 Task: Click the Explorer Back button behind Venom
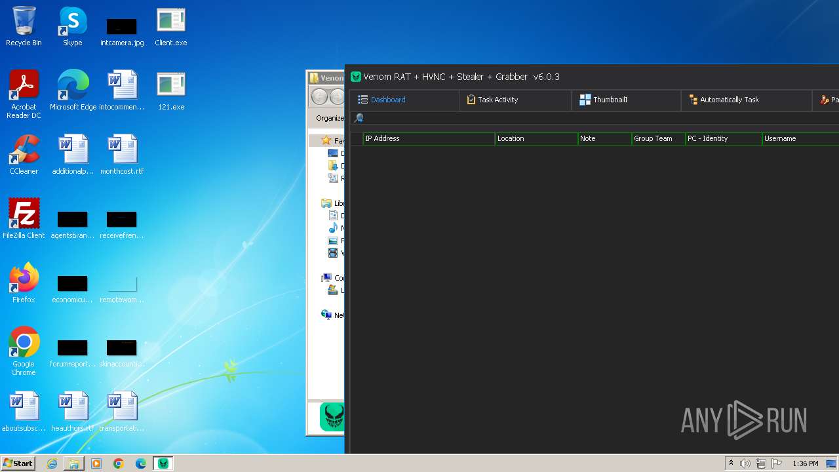pos(319,97)
